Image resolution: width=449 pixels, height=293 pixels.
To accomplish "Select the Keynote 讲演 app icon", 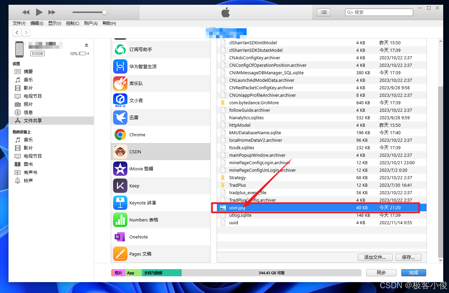I will click(x=120, y=203).
